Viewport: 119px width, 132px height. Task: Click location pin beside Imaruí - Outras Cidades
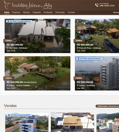point(7,85)
